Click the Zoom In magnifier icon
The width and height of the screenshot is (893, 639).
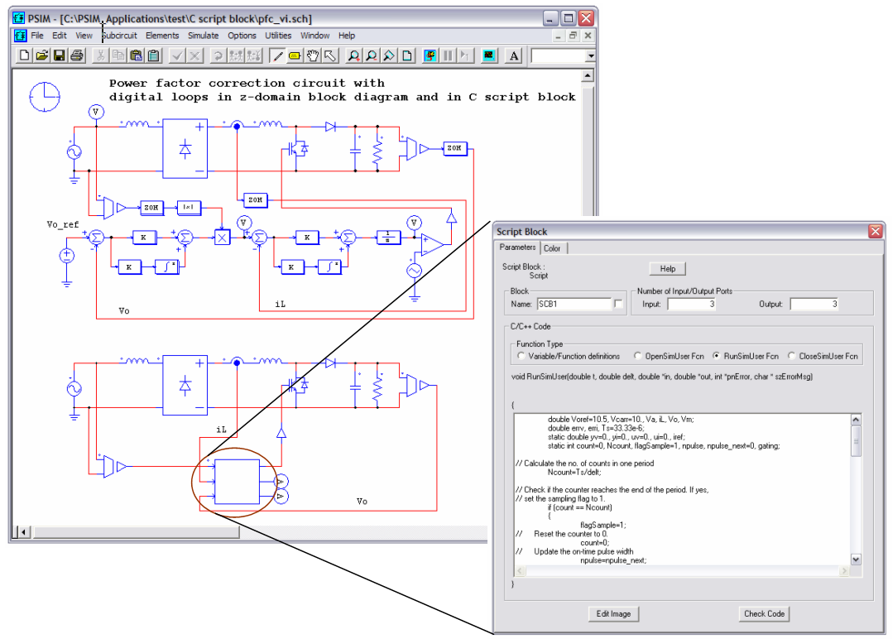click(x=353, y=55)
